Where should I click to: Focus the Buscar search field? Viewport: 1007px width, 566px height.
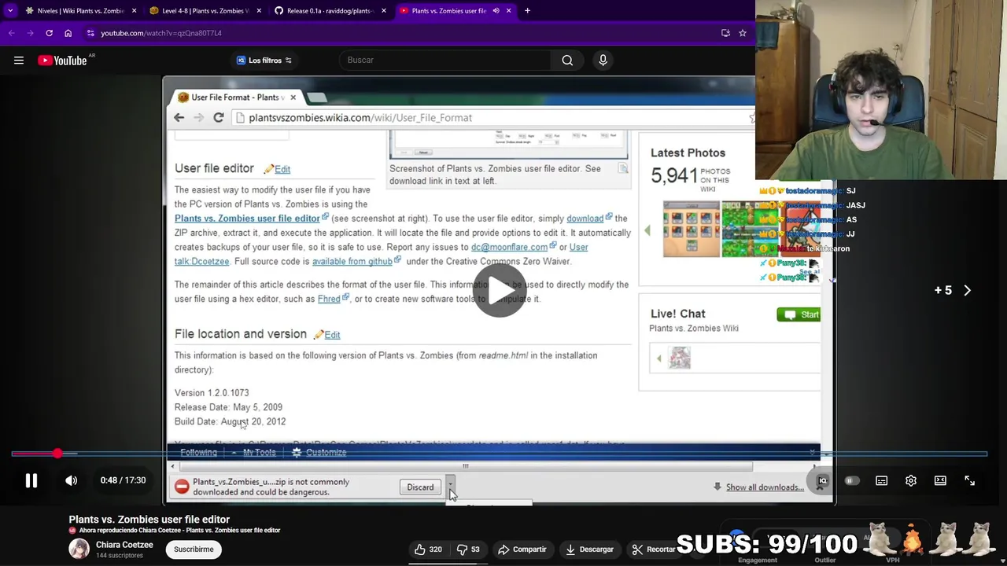click(x=444, y=60)
